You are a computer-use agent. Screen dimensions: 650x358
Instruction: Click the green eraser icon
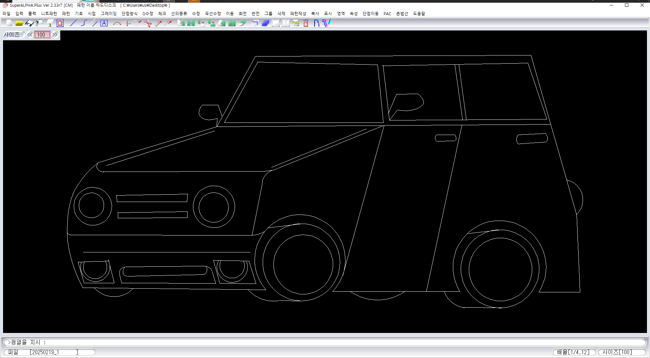(x=242, y=23)
